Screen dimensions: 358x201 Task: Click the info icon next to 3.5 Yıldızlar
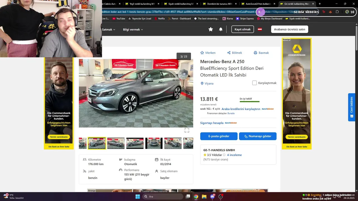pos(224,155)
